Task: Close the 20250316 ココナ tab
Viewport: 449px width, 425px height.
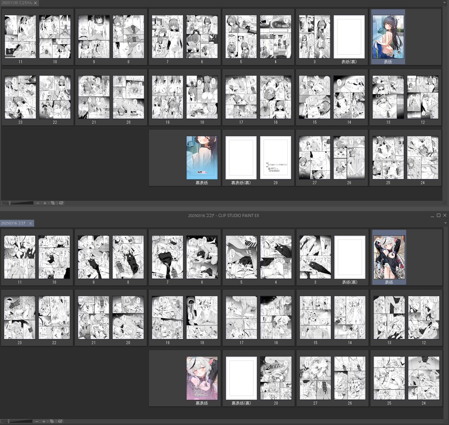Action: 31,223
